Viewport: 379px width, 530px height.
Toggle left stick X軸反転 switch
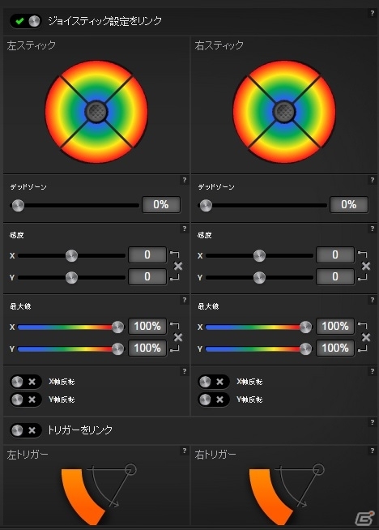click(26, 382)
